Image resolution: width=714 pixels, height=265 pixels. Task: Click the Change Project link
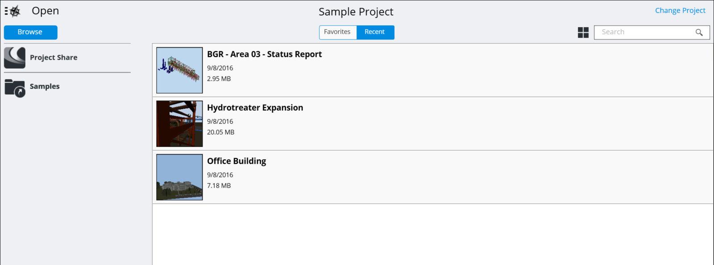click(x=680, y=11)
